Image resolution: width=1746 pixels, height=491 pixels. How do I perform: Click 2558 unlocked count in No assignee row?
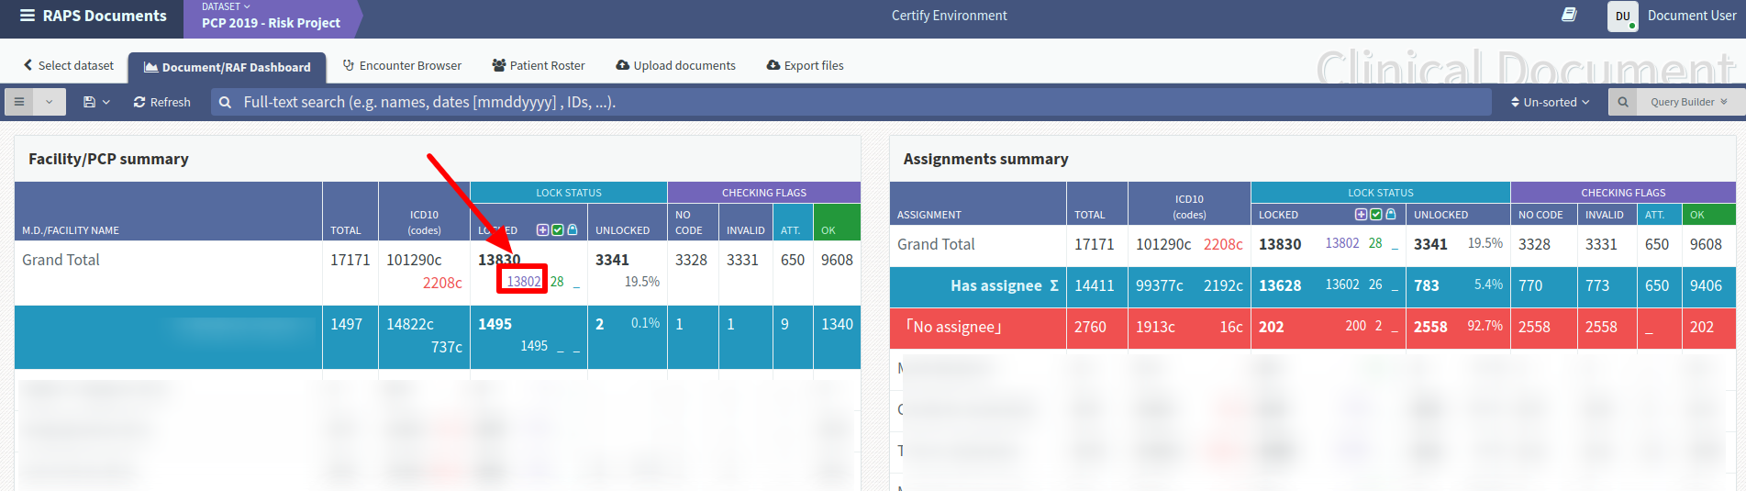point(1430,327)
